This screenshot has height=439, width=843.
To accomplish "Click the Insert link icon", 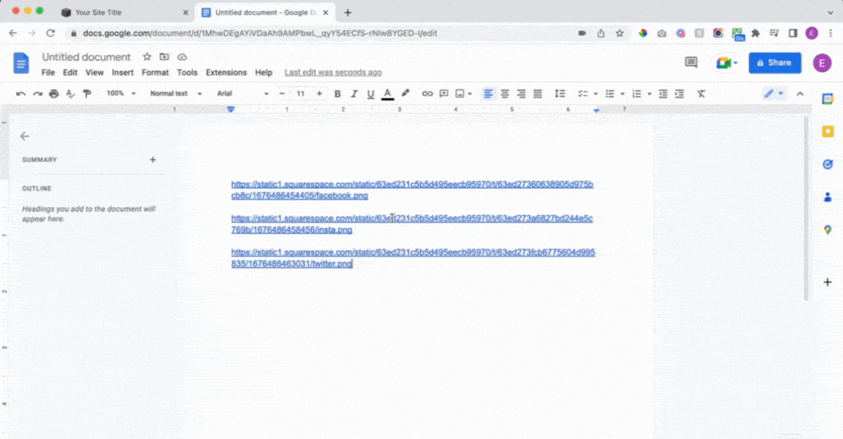I will (427, 94).
